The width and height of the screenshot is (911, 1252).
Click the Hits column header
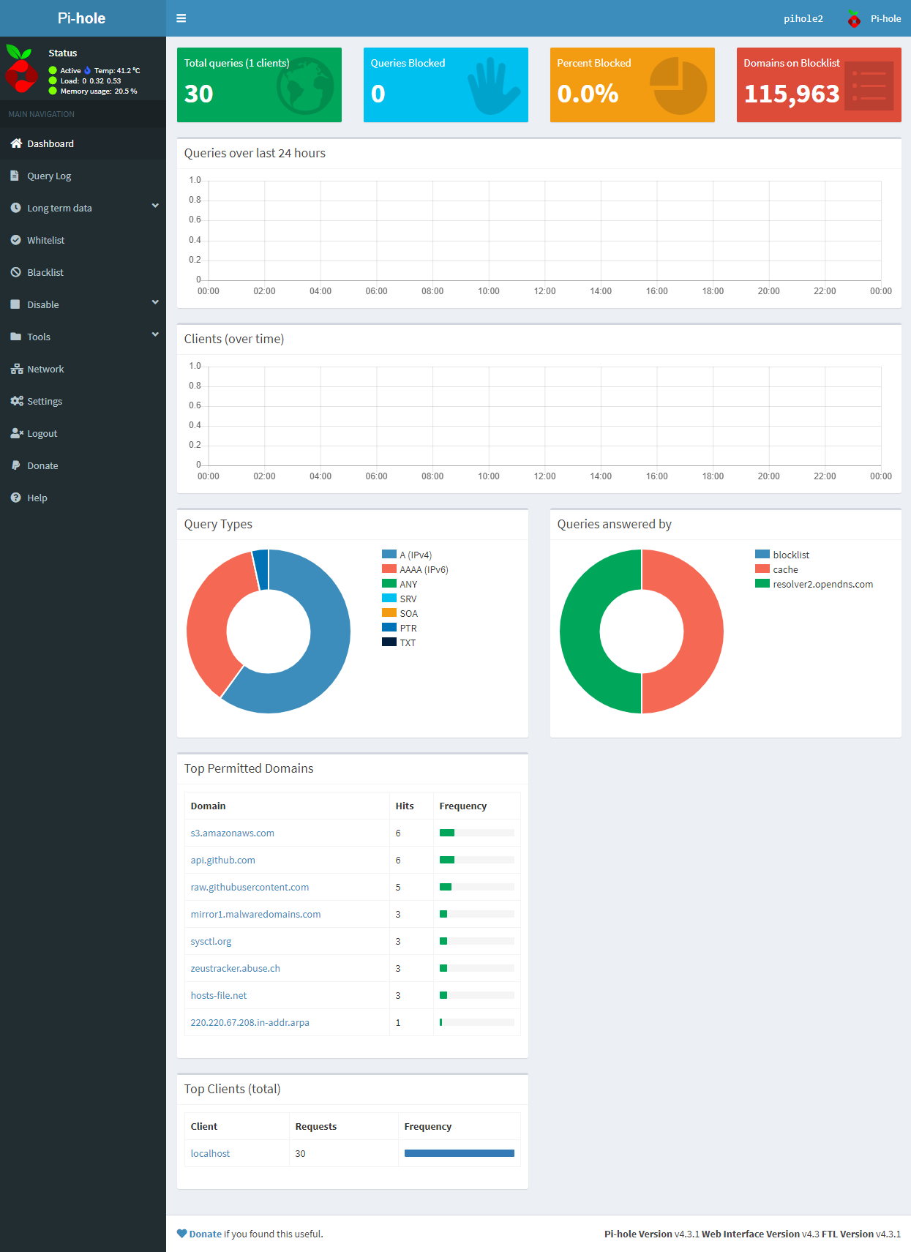tap(405, 806)
